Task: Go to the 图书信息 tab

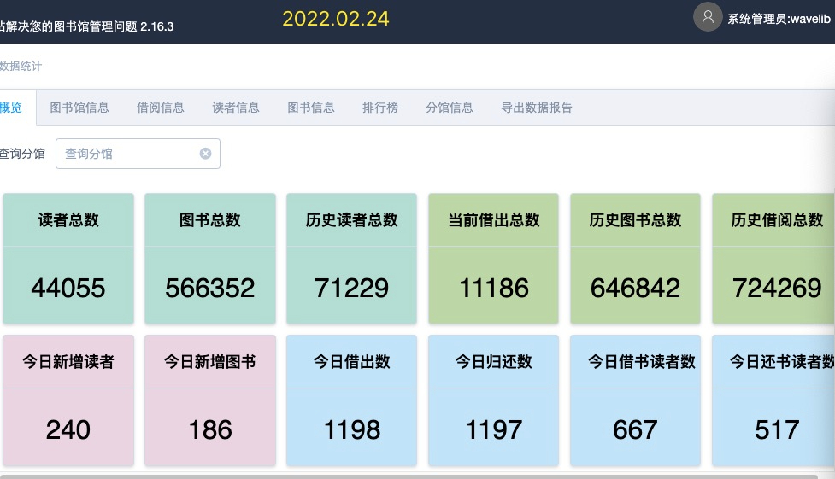Action: point(311,108)
